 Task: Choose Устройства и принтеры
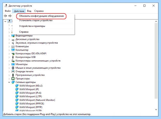32,26
